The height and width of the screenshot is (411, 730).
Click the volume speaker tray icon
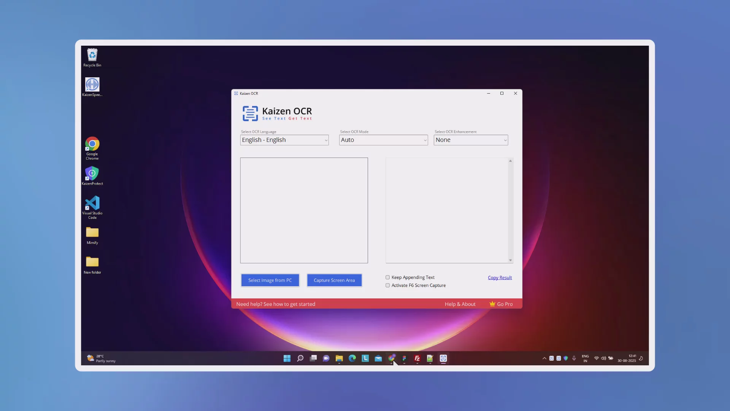pyautogui.click(x=603, y=358)
